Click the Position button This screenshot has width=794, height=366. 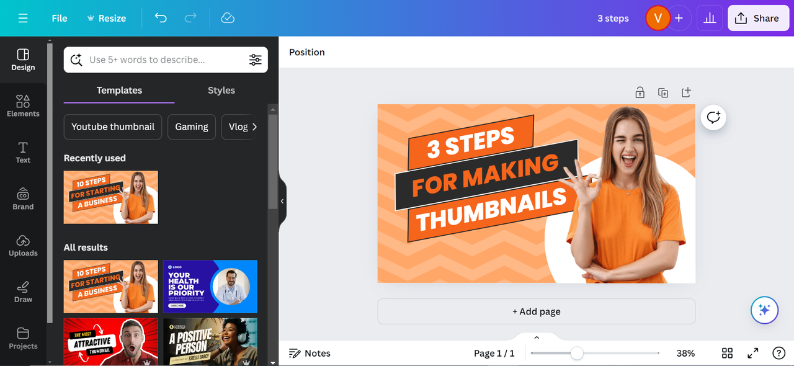(307, 52)
